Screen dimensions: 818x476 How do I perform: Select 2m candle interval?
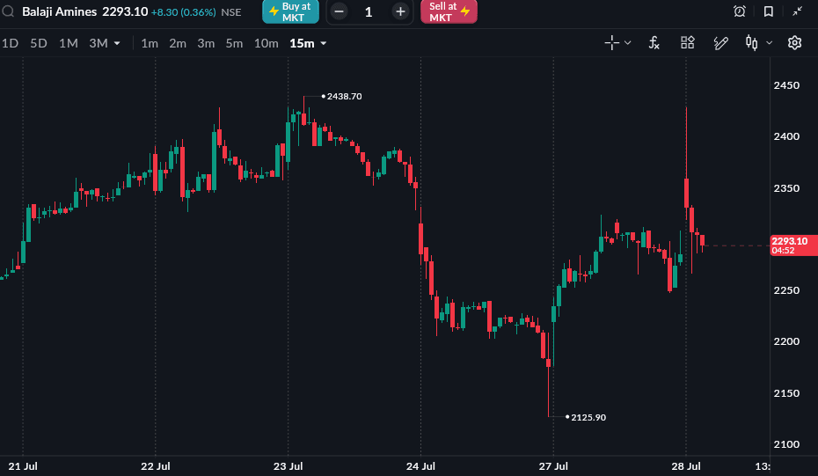click(178, 43)
